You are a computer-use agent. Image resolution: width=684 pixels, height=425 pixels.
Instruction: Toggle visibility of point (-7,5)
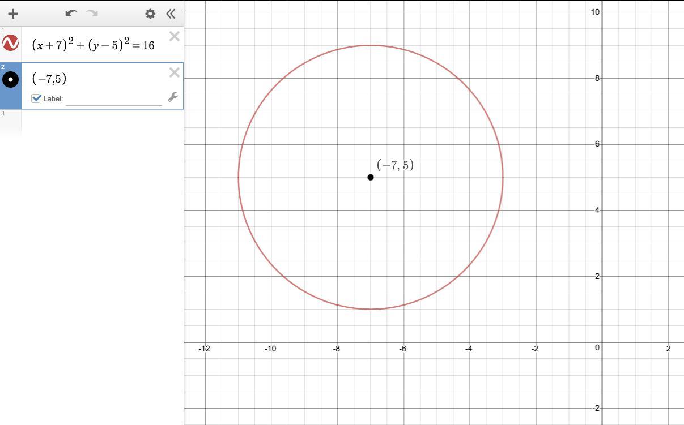(10, 79)
